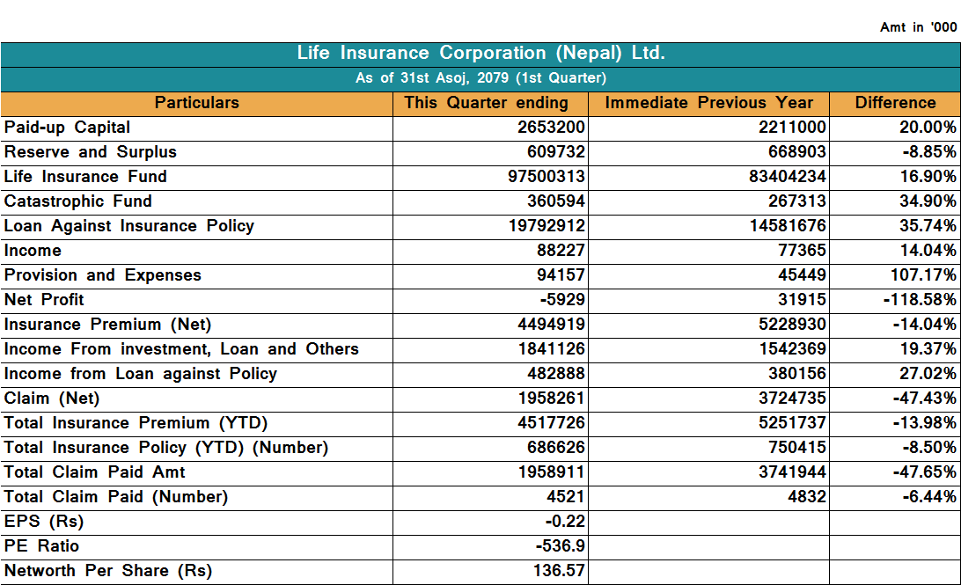Click the value 482888

(556, 374)
